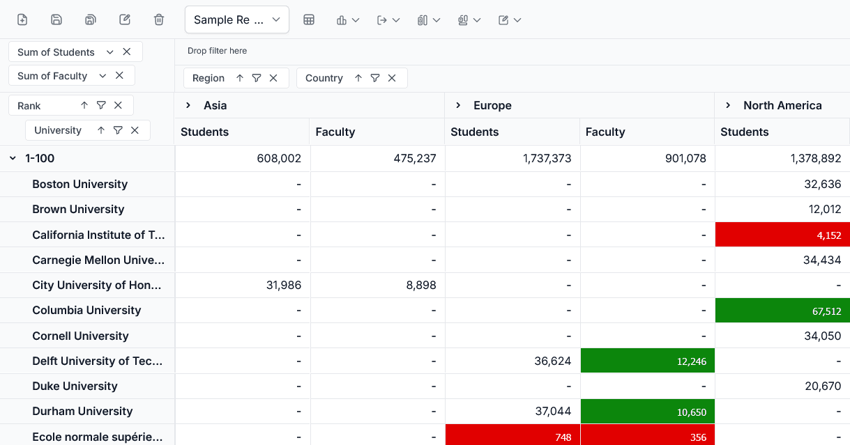Screen dimensions: 850x445
Task: Click the total cell showing 608,002
Action: (242, 159)
